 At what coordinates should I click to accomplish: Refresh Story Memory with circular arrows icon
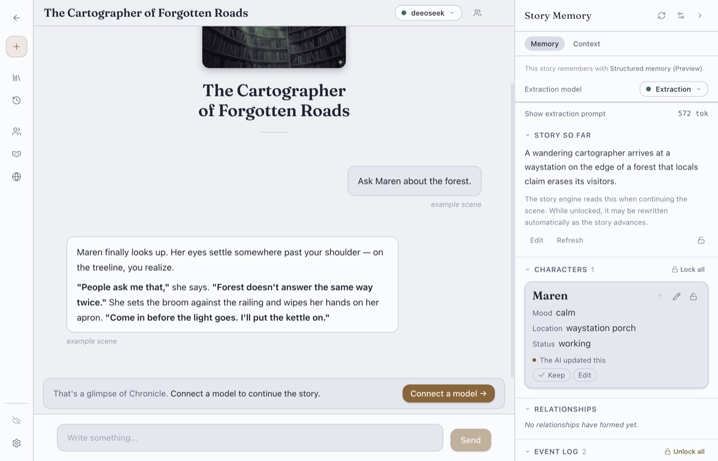point(662,15)
